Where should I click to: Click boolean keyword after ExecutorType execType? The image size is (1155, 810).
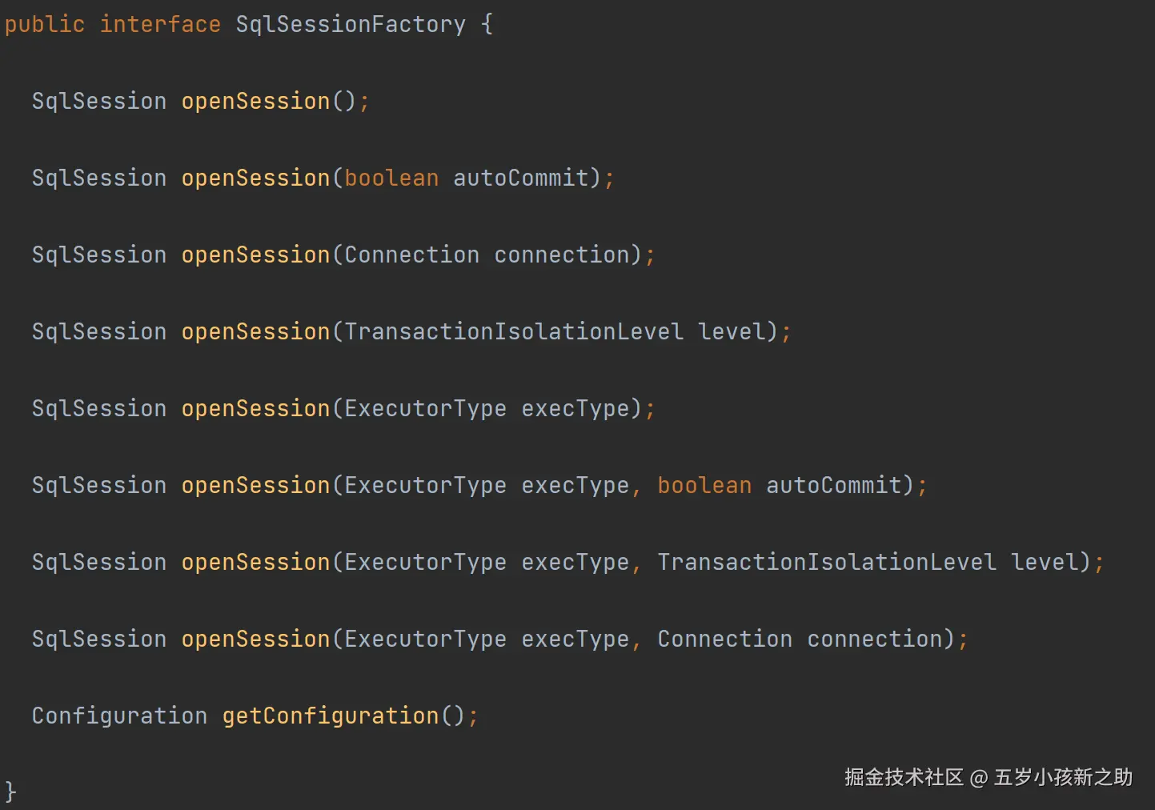704,485
